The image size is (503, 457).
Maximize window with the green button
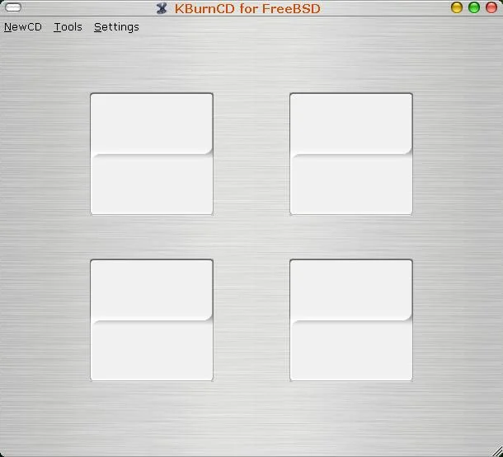coord(473,8)
